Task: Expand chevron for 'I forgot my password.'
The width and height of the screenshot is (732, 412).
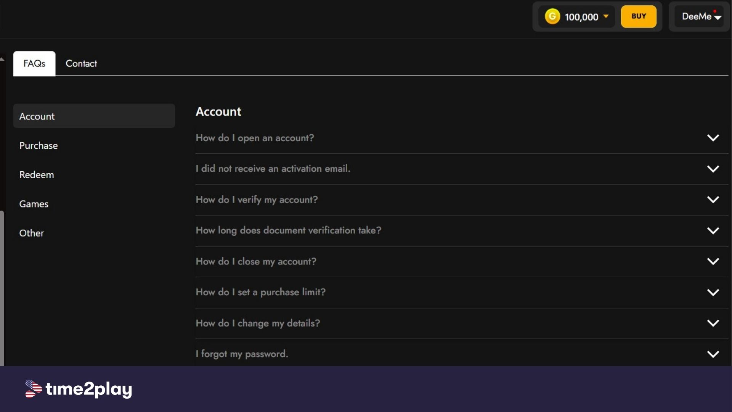Action: click(713, 354)
